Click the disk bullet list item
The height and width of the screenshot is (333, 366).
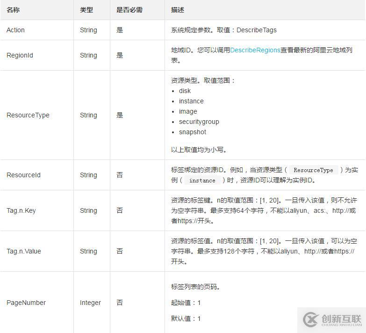tap(185, 91)
